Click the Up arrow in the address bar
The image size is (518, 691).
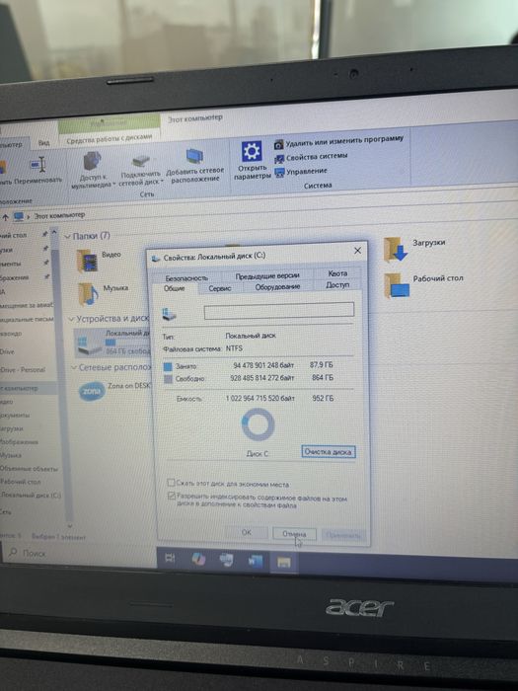click(5, 217)
